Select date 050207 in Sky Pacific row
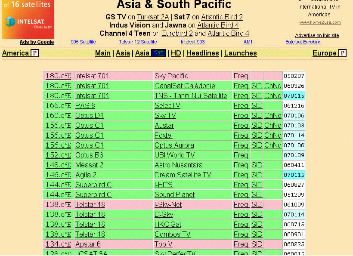The height and width of the screenshot is (256, 353). click(294, 76)
